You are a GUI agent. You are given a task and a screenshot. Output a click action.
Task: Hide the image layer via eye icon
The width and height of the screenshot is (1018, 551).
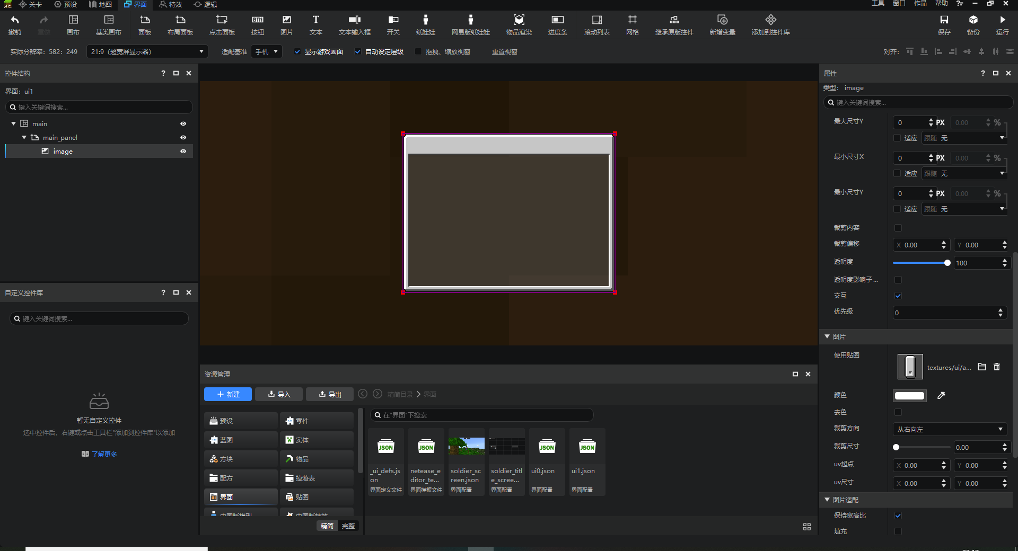(183, 152)
